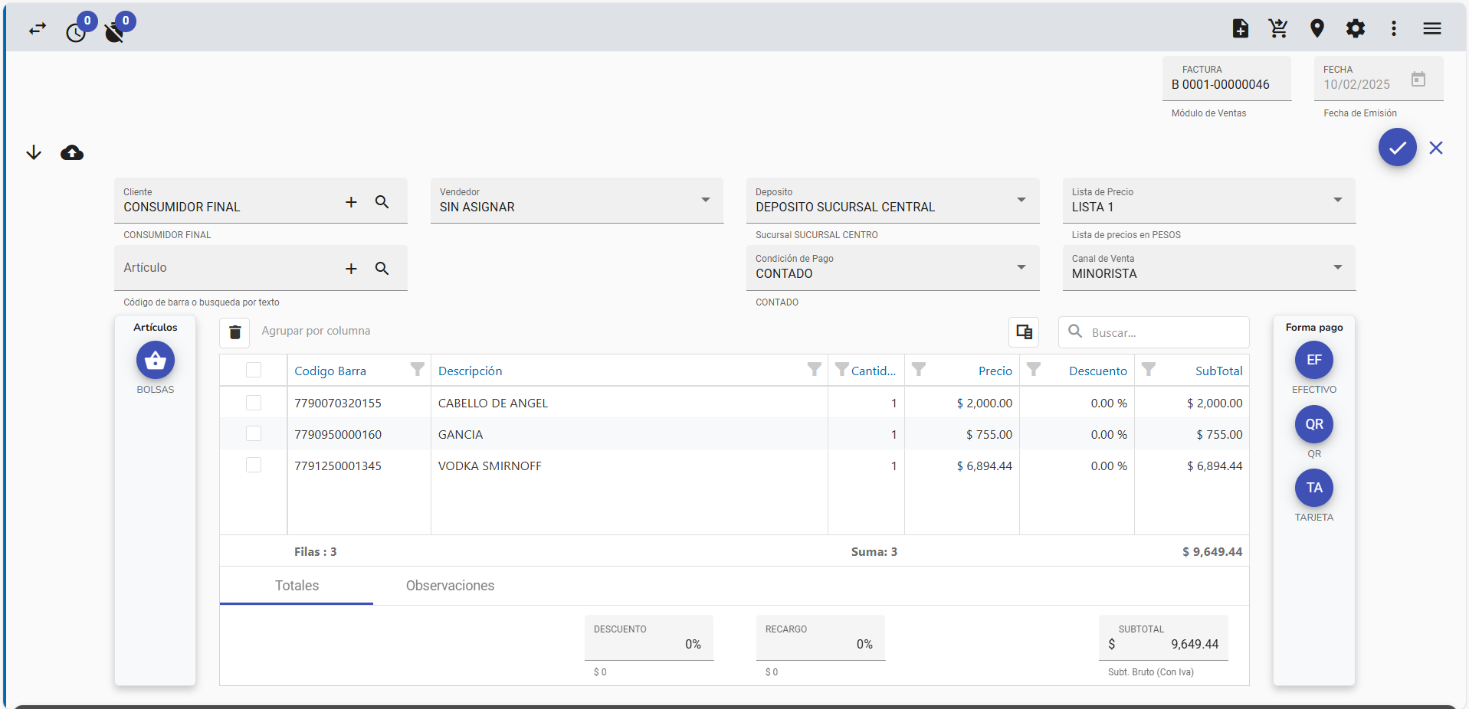Switch to the Totales tab
Image resolution: width=1469 pixels, height=709 pixels.
[x=297, y=586]
